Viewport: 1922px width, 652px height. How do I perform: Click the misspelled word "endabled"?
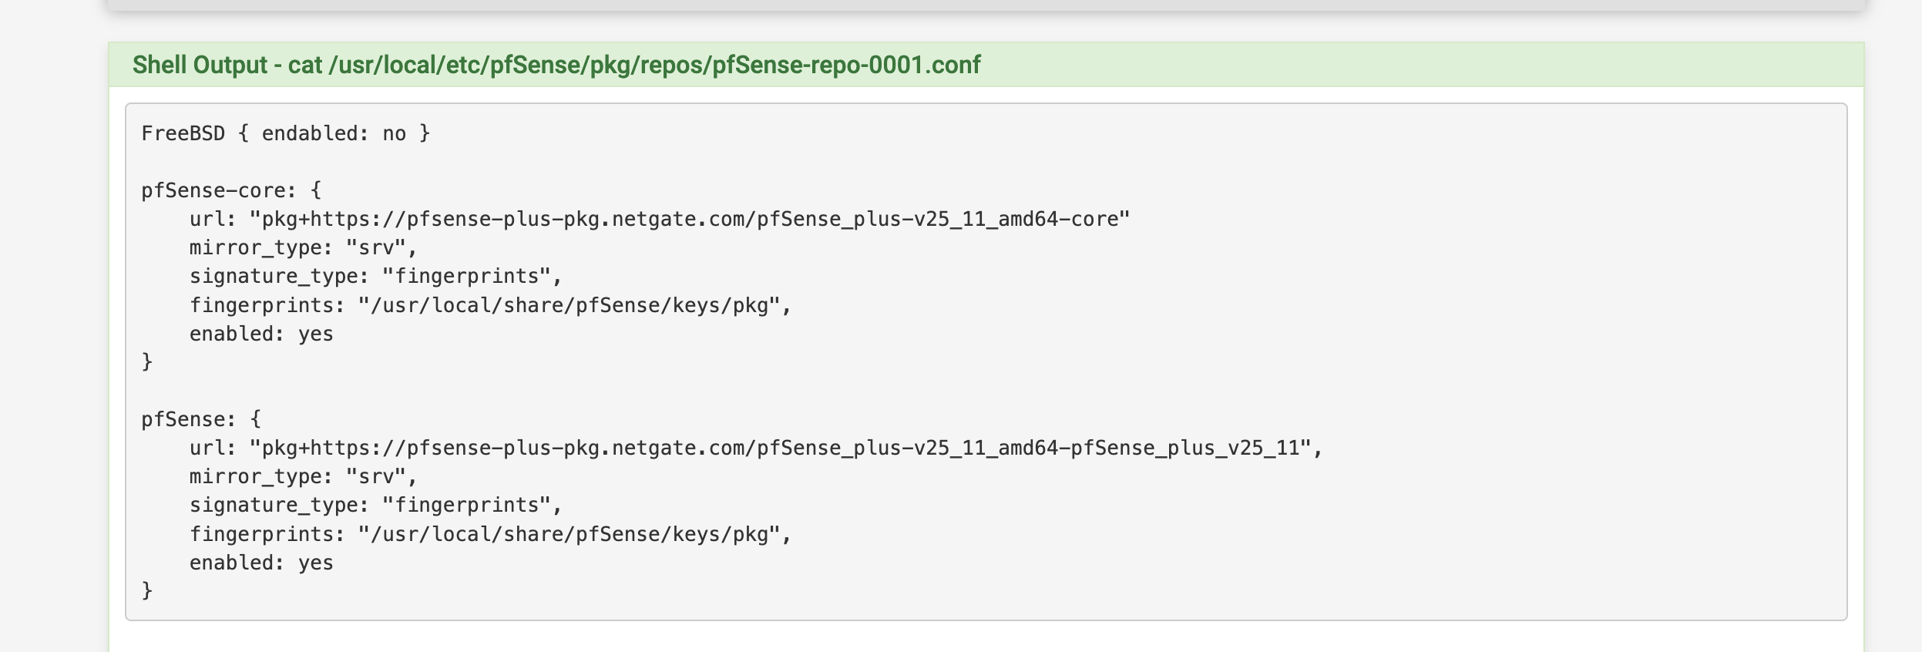pos(310,133)
